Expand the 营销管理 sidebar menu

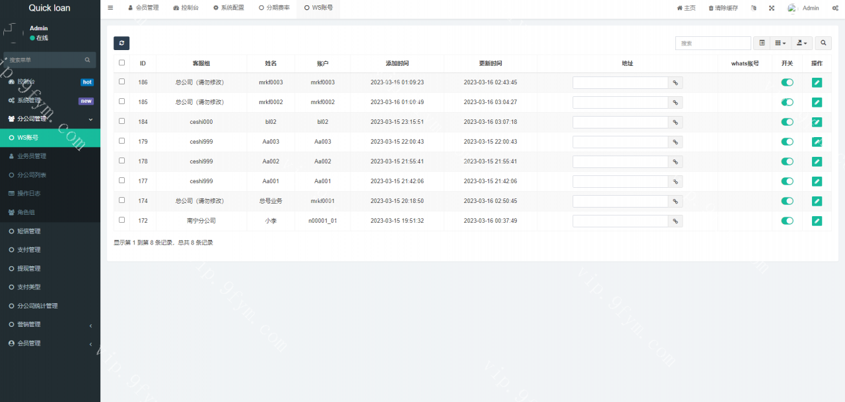(50, 324)
